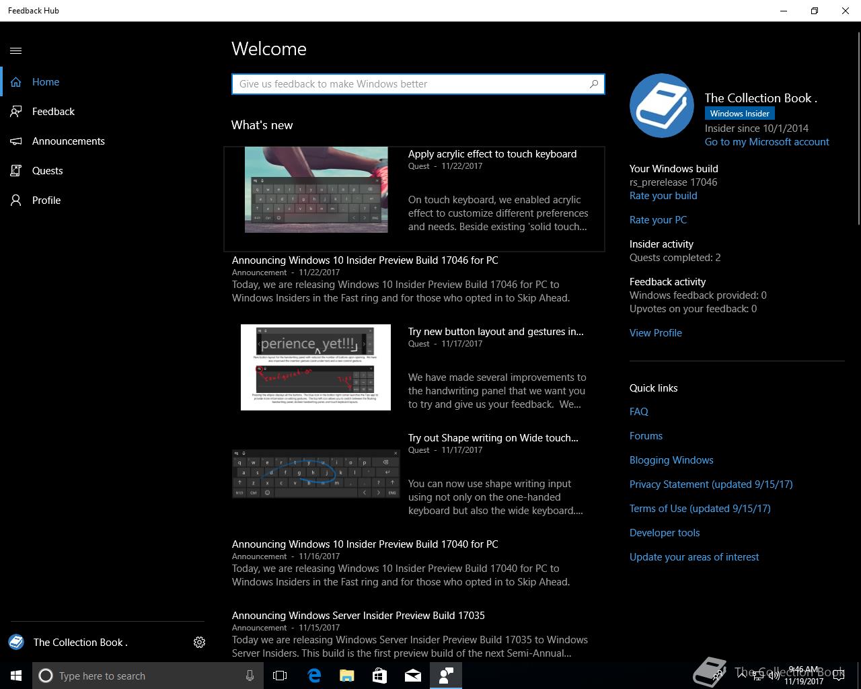Click the Type here to search box
Screen dimensions: 861x689
pos(148,676)
